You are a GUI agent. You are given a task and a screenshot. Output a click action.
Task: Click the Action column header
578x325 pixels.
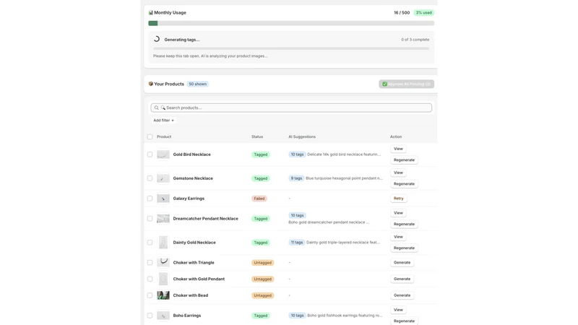coord(396,136)
